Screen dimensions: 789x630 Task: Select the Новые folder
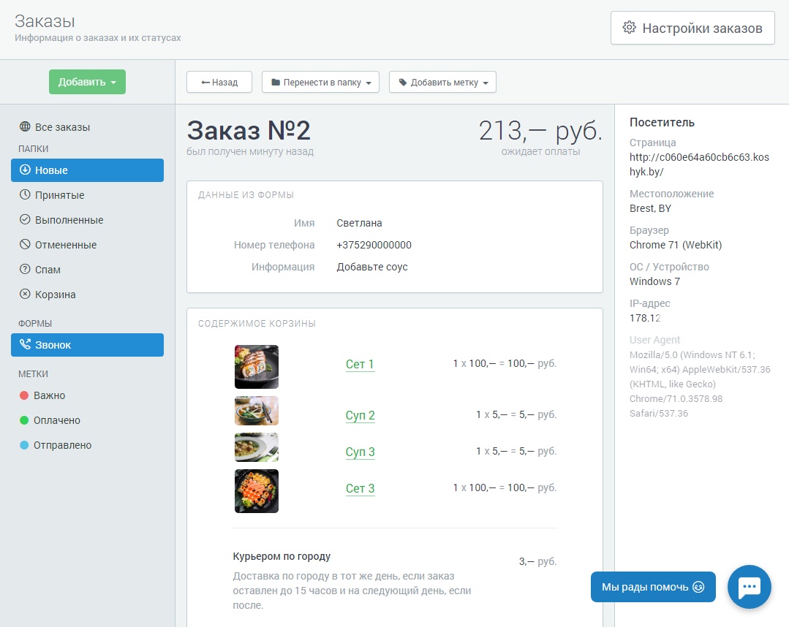click(x=87, y=170)
